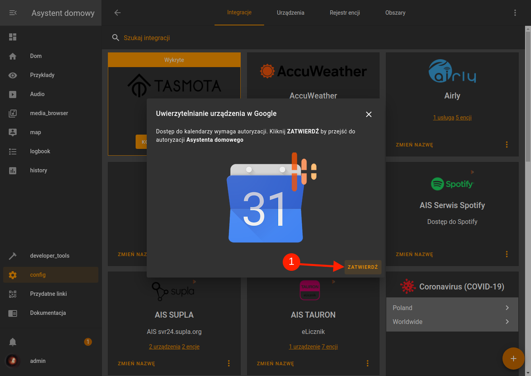The height and width of the screenshot is (376, 531).
Task: Click ZMIEŃ NAZWĘ on the AIS TAURON card
Action: tap(276, 364)
